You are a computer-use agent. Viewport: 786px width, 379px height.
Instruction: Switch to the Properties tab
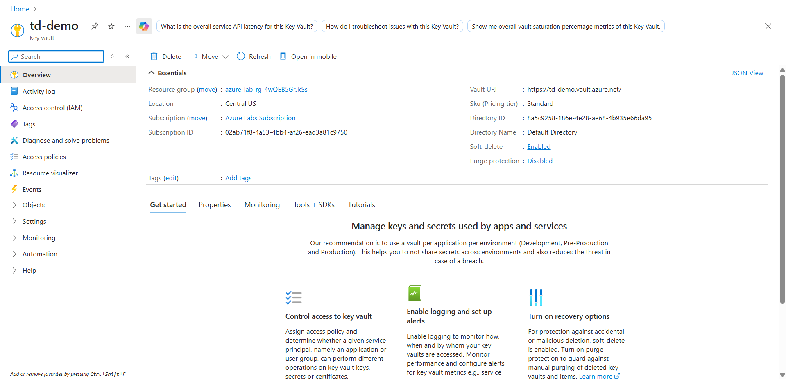[215, 205]
